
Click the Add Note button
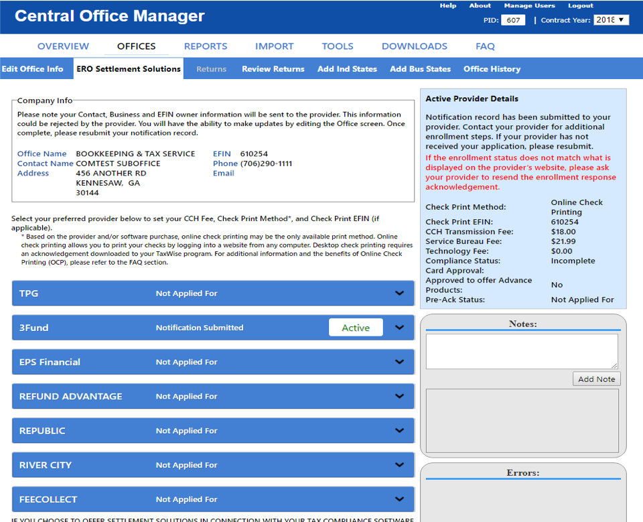[x=596, y=379]
